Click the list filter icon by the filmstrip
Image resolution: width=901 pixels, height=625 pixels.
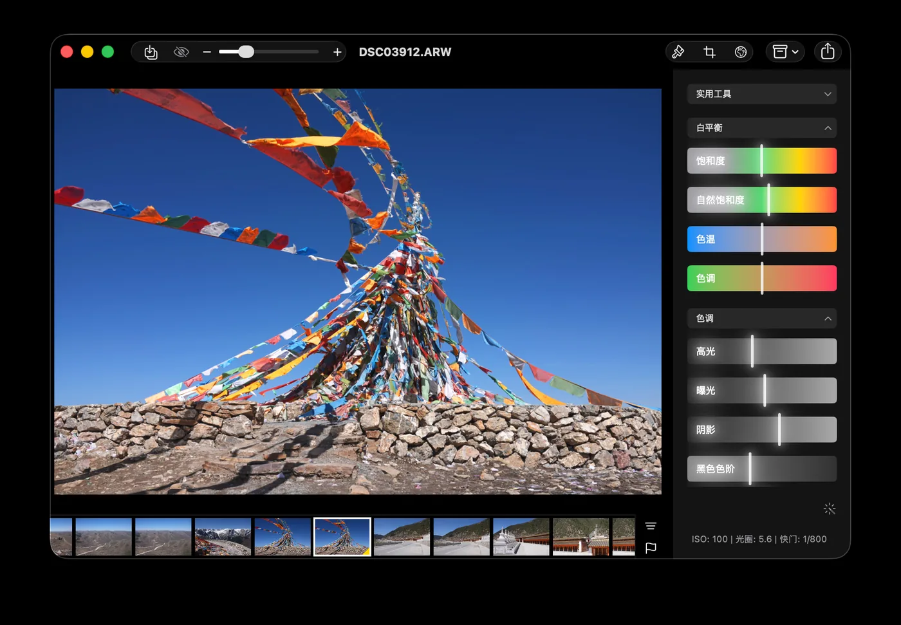[x=651, y=526]
